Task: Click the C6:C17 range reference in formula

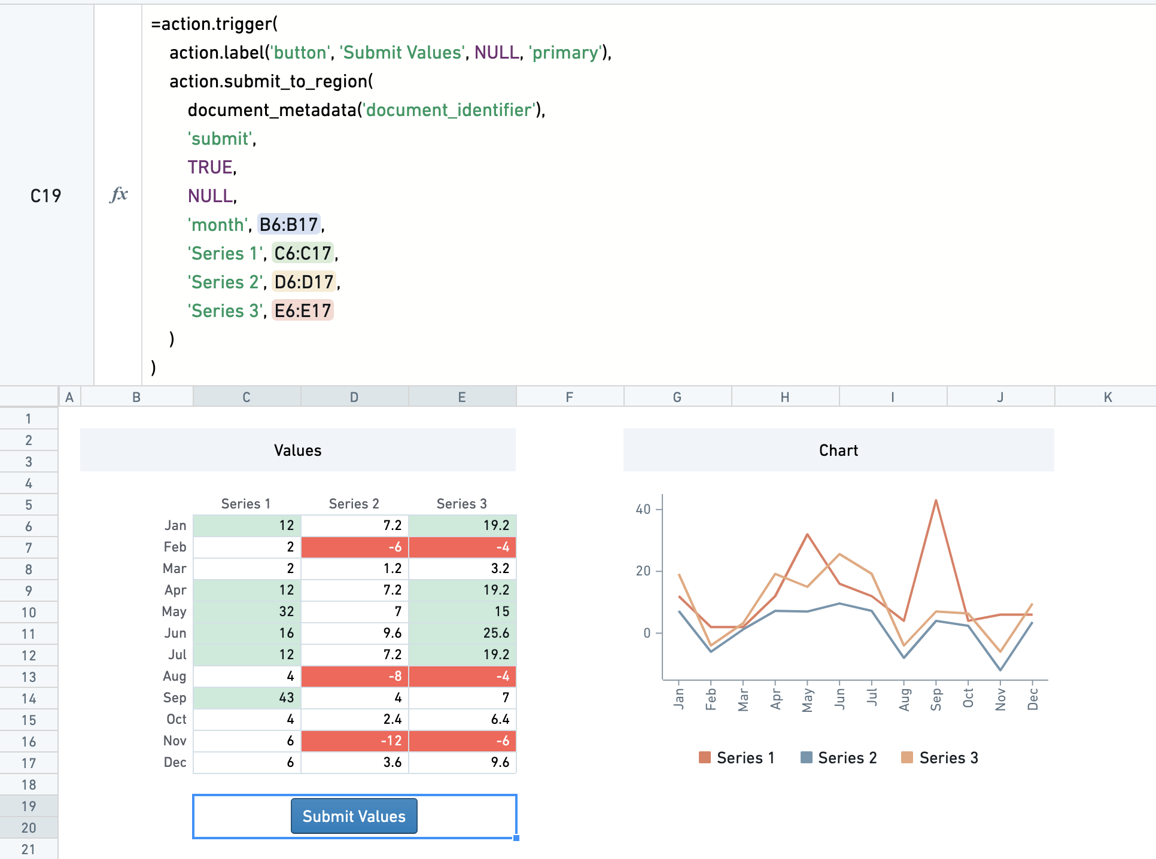Action: (x=303, y=253)
